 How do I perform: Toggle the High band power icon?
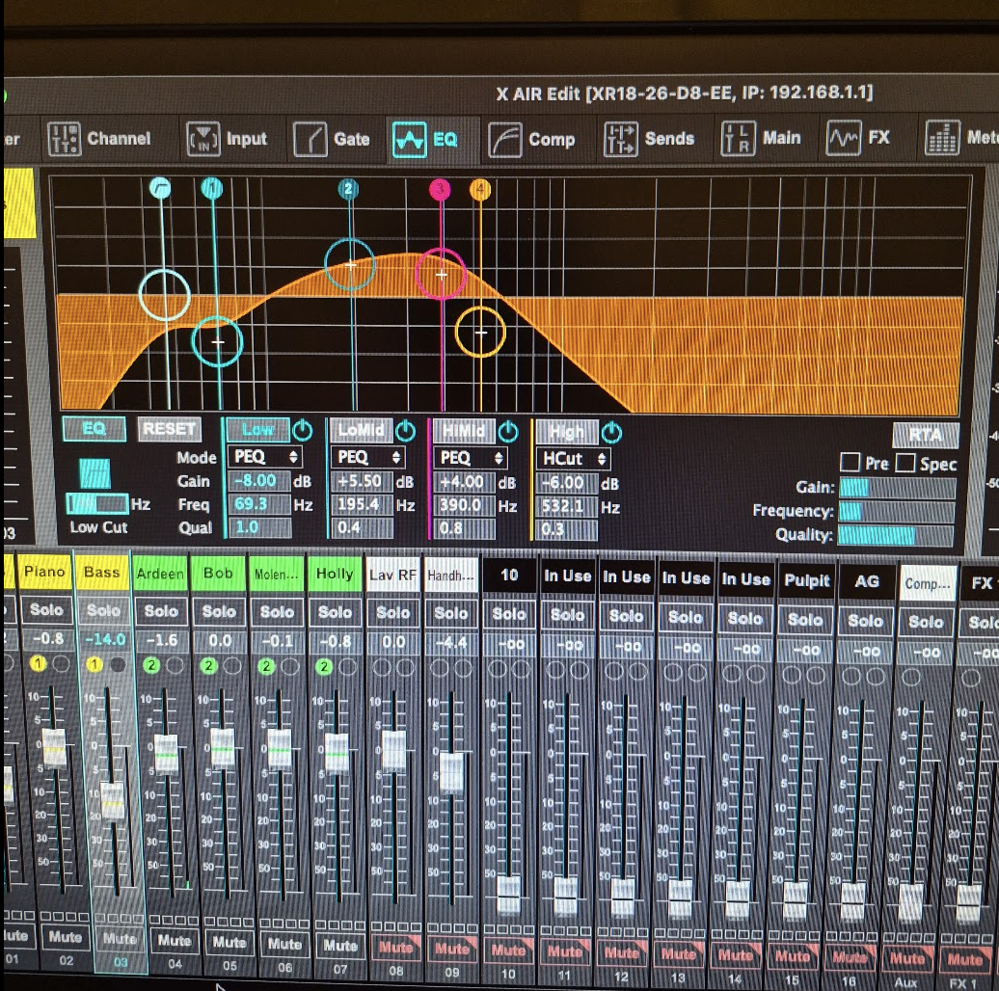click(611, 433)
